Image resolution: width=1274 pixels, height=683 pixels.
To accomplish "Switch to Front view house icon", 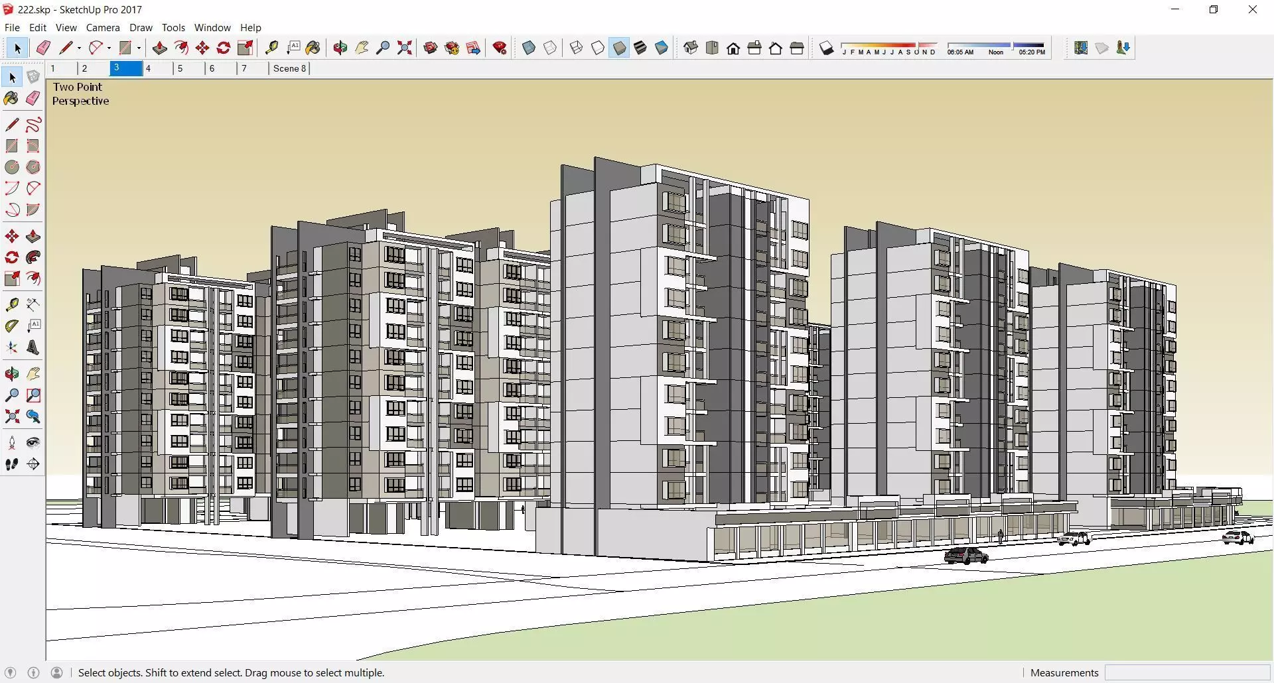I will (733, 48).
